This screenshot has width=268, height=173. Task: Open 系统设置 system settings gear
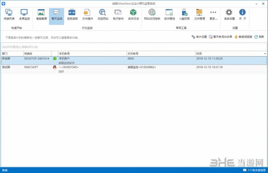click(229, 15)
